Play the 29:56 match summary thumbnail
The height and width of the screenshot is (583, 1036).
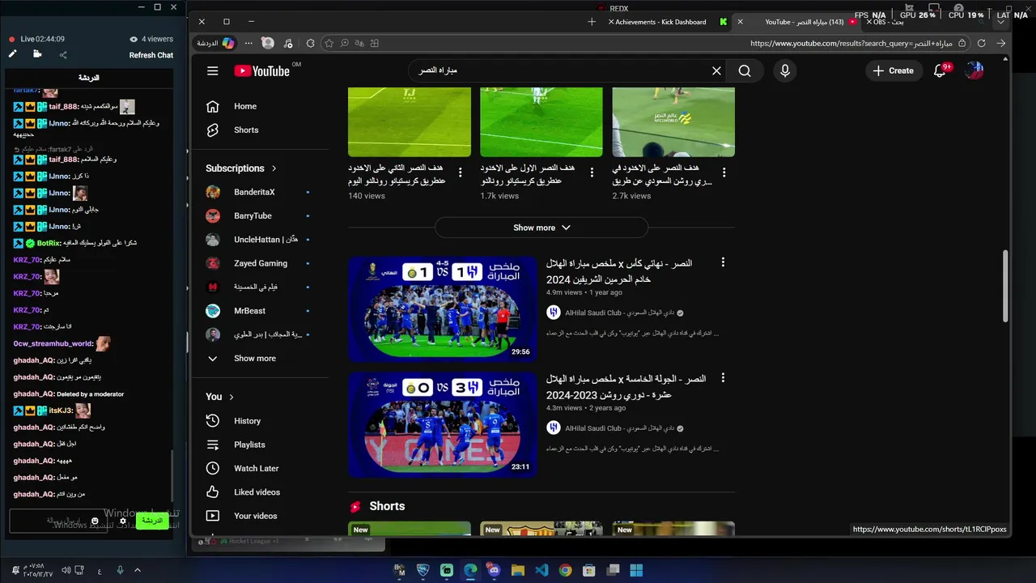pyautogui.click(x=443, y=309)
